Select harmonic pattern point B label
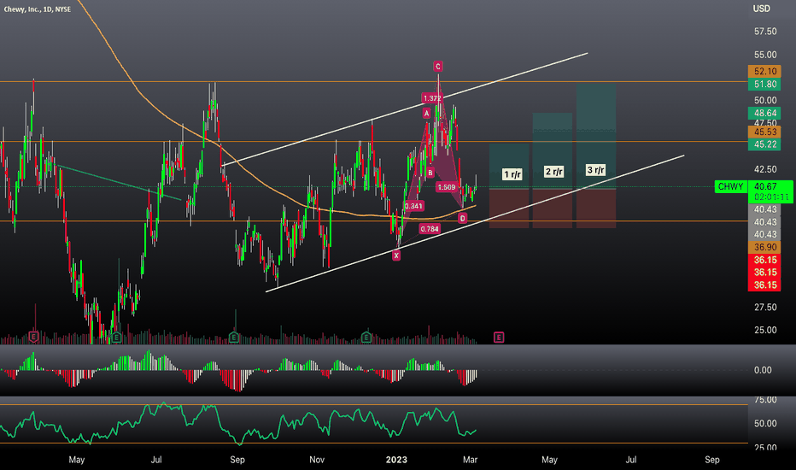 coord(430,173)
